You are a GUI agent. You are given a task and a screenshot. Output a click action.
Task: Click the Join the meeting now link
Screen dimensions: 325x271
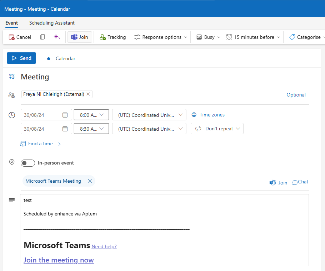[59, 260]
